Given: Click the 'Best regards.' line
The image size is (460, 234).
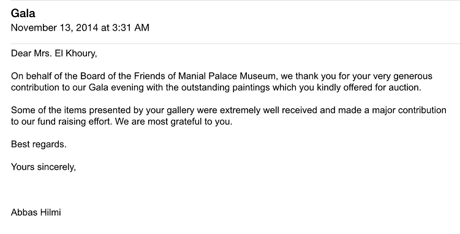Looking at the screenshot, I should click(39, 144).
